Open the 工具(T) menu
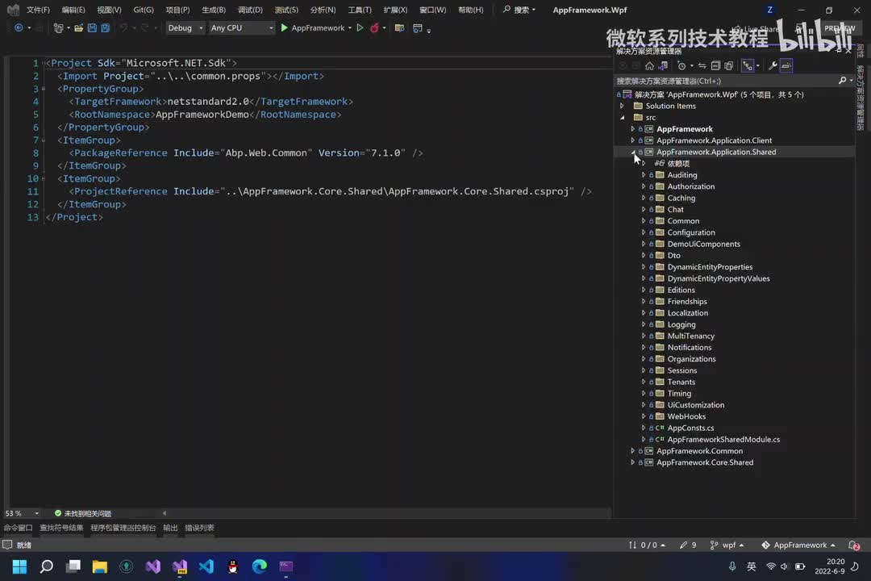Screen dimensions: 871x581 click(360, 10)
